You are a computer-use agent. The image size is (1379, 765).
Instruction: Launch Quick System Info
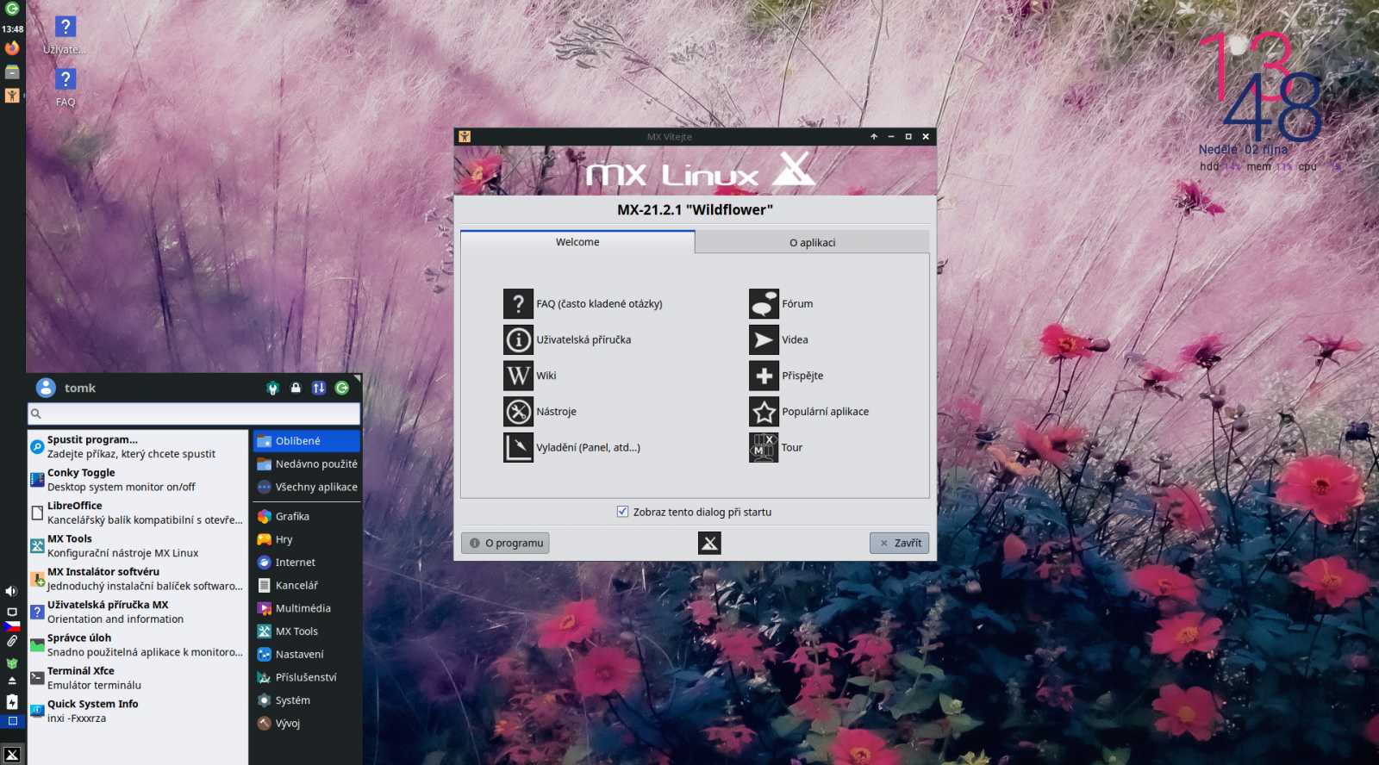click(138, 712)
